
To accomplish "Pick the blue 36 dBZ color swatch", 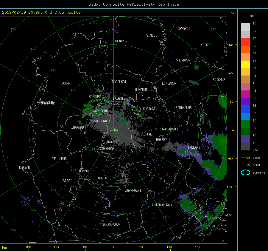I will [x=245, y=109].
